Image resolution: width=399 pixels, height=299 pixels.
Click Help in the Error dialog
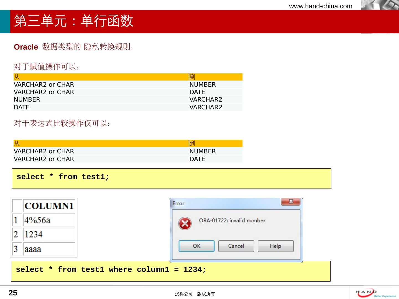click(275, 246)
